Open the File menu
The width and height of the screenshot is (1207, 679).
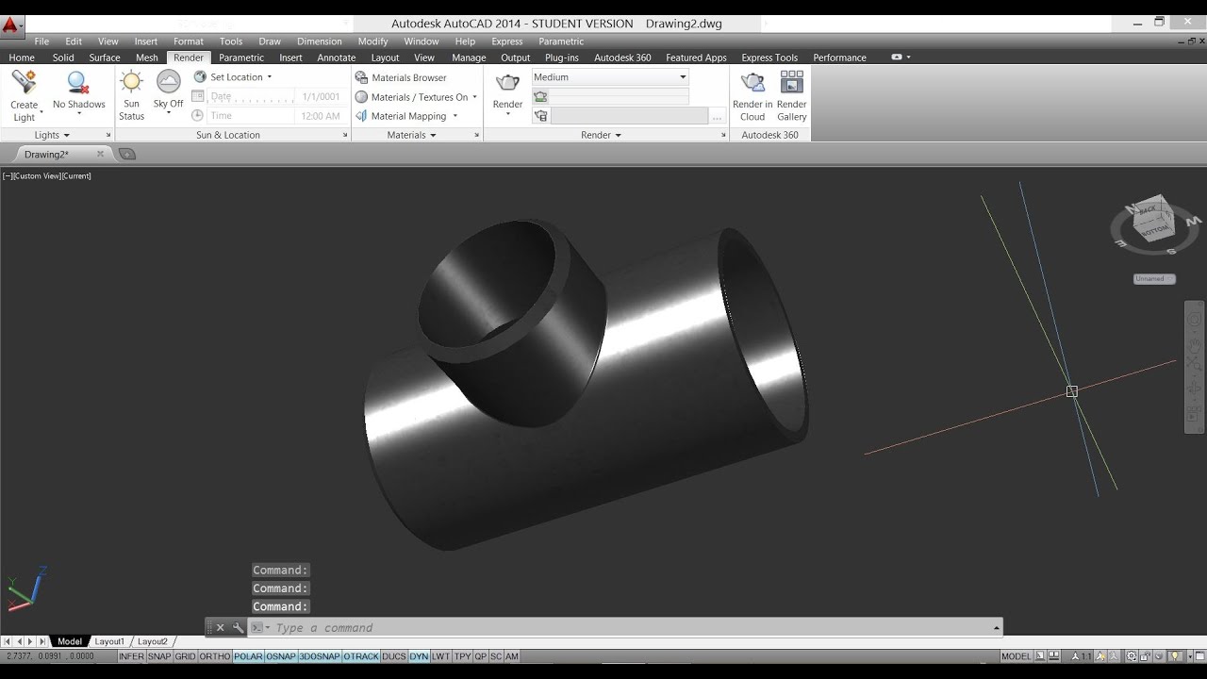[x=41, y=41]
